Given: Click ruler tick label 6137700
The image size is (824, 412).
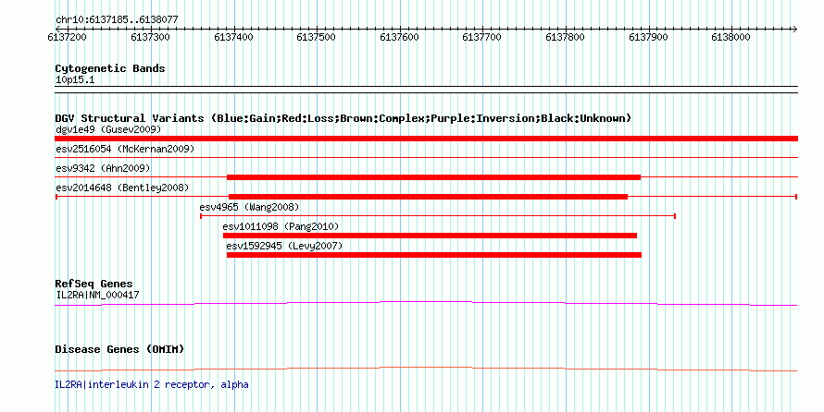Looking at the screenshot, I should (x=481, y=37).
